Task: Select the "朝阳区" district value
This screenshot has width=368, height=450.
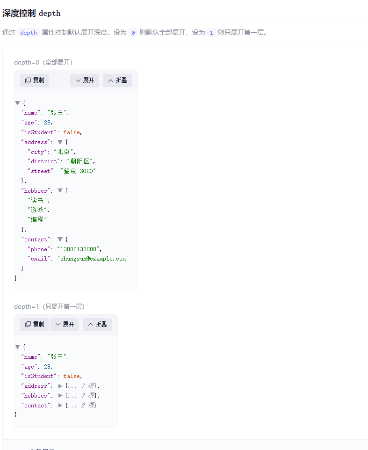Action: click(80, 161)
